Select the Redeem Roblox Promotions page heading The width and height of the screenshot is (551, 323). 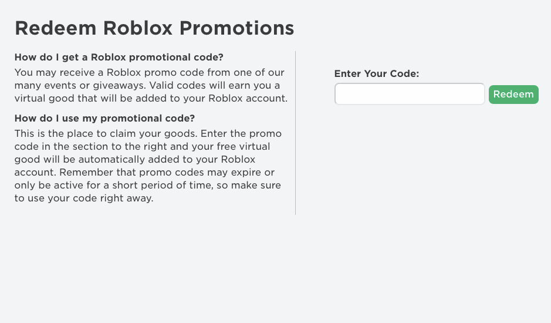(154, 28)
